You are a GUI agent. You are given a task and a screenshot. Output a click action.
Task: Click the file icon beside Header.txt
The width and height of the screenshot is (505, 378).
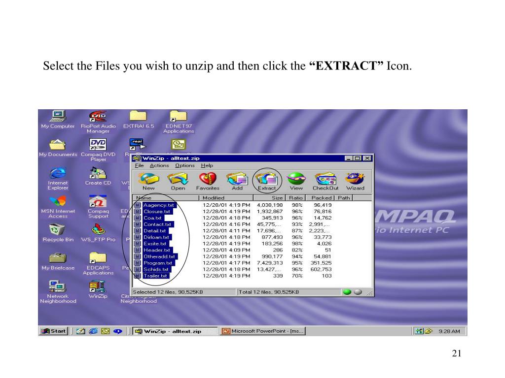(138, 250)
